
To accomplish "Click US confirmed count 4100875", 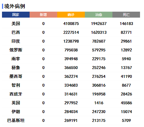I will click(71, 24).
